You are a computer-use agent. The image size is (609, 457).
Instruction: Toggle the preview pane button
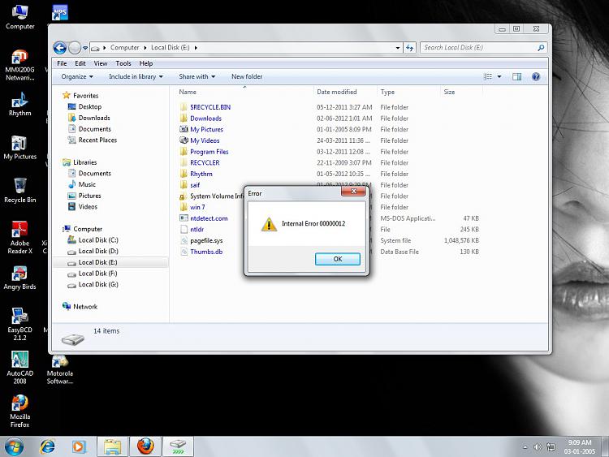(x=516, y=76)
